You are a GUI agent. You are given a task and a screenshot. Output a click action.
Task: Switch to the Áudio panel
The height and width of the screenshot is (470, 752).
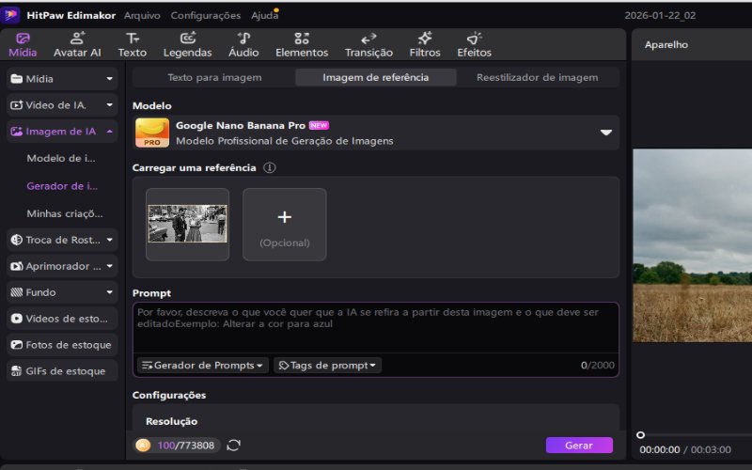[243, 44]
